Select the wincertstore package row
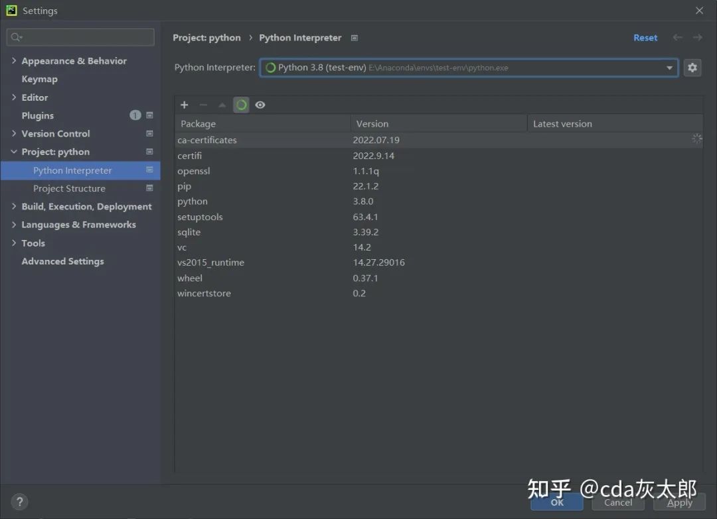 pyautogui.click(x=439, y=293)
